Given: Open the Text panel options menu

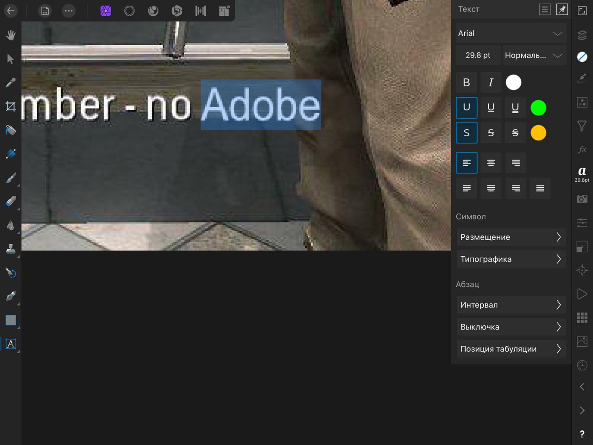Looking at the screenshot, I should click(545, 9).
